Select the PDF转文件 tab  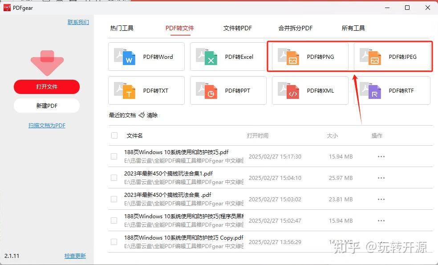pyautogui.click(x=180, y=28)
